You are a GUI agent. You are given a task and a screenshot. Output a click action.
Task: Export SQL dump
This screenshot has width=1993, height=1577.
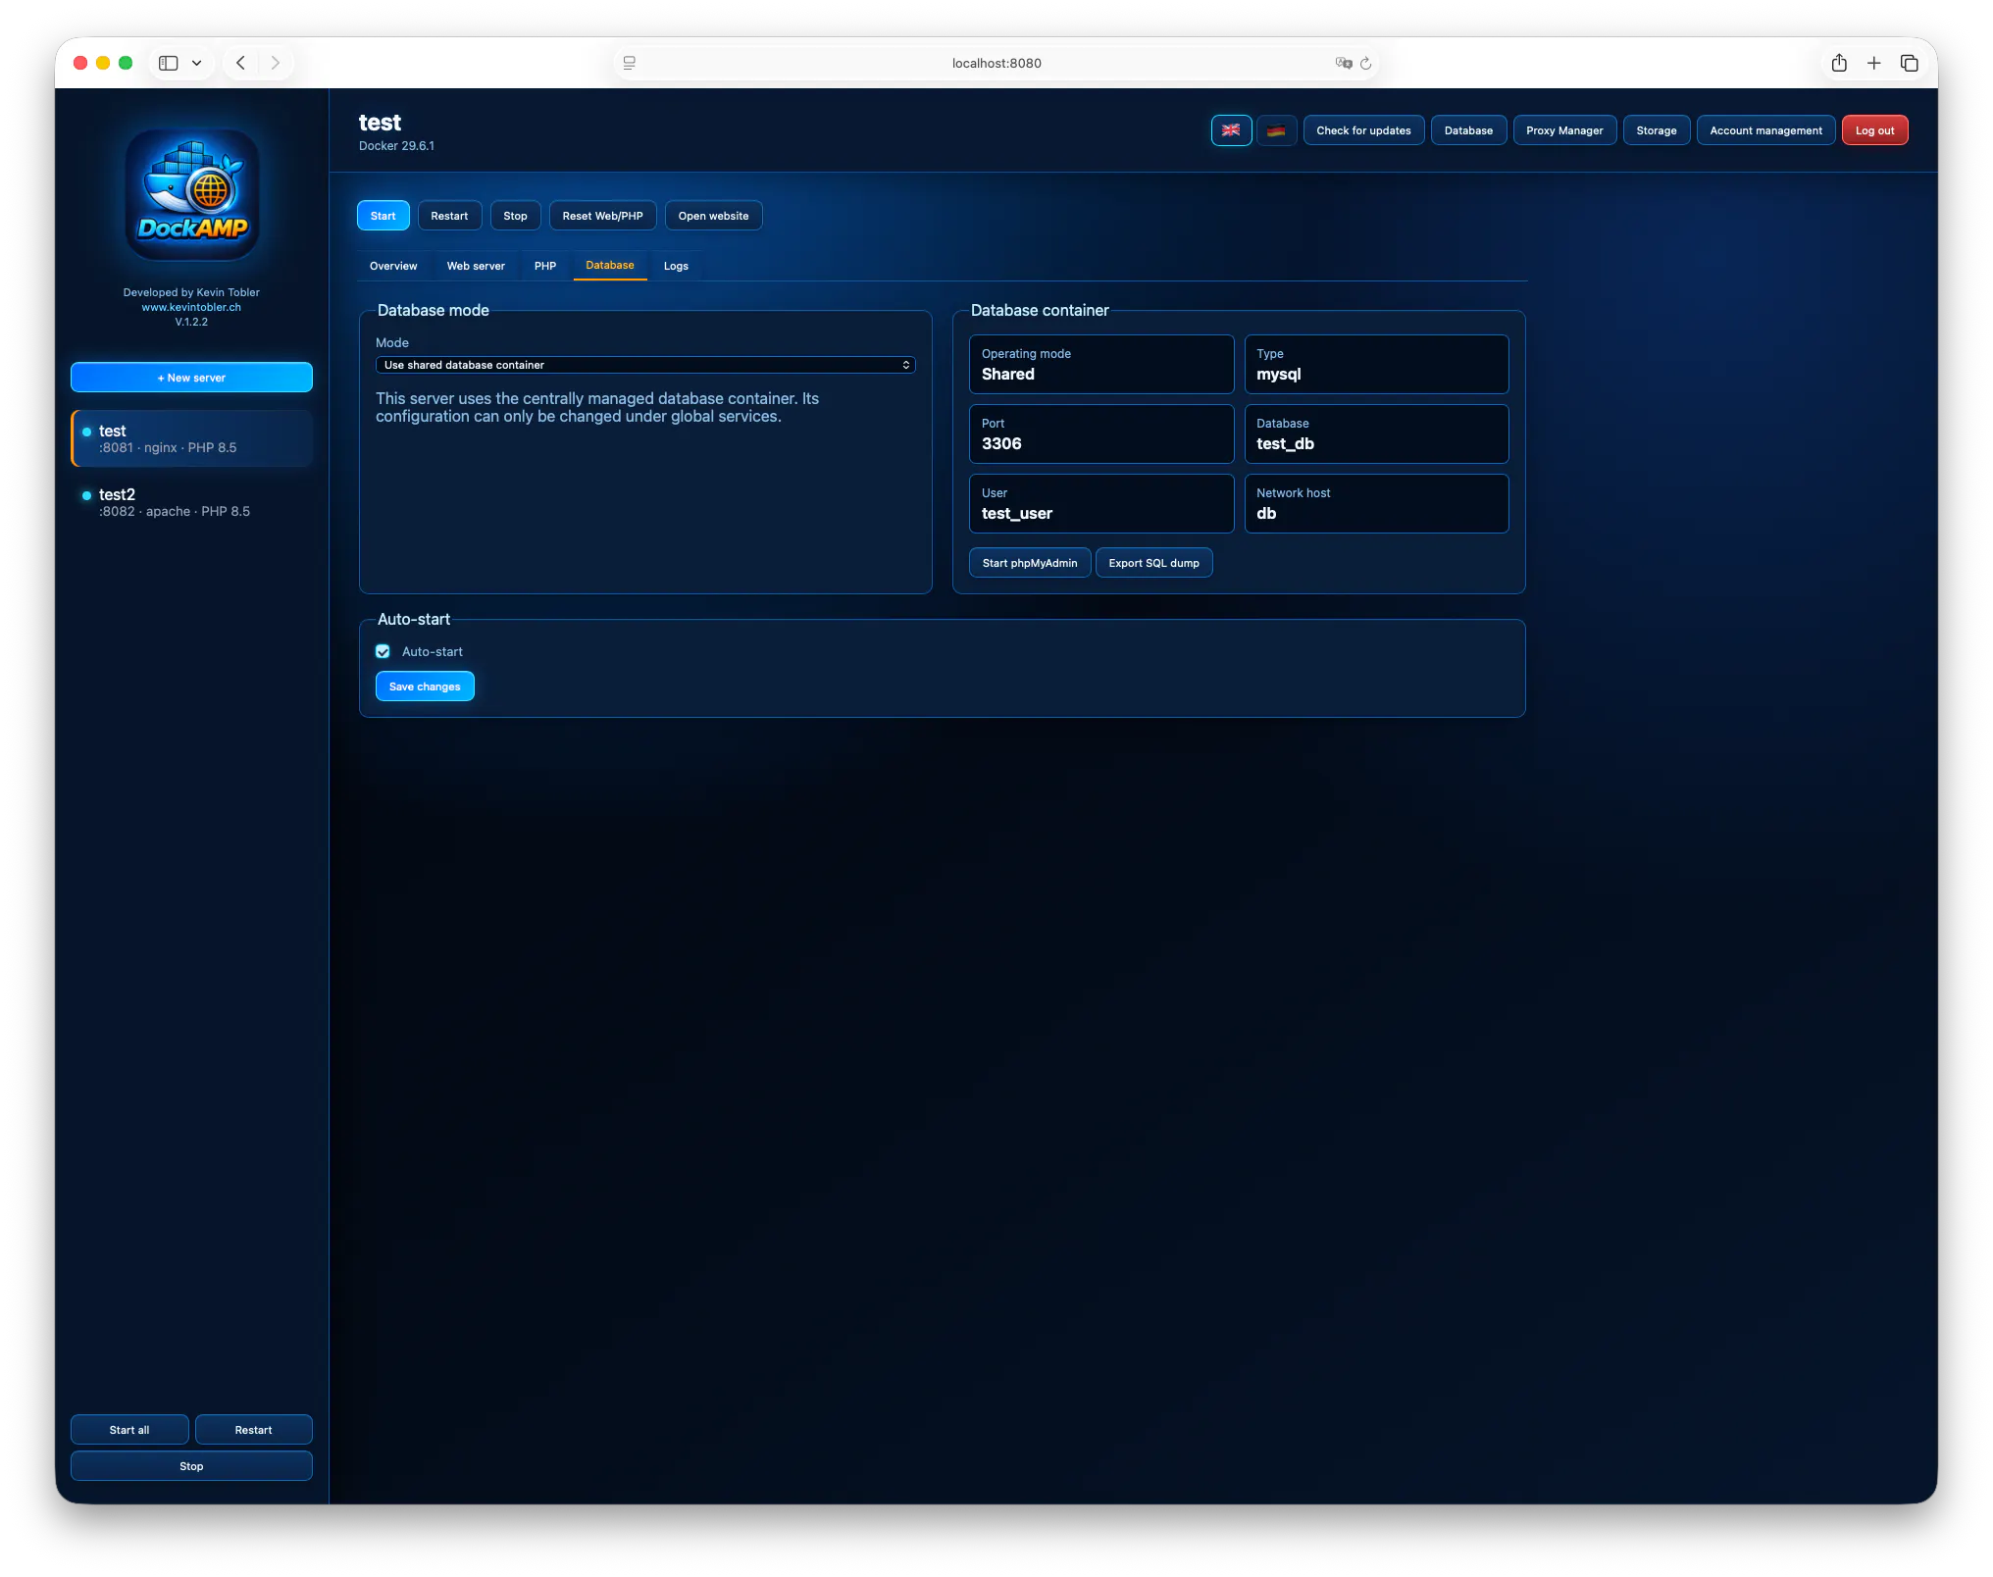click(1153, 563)
